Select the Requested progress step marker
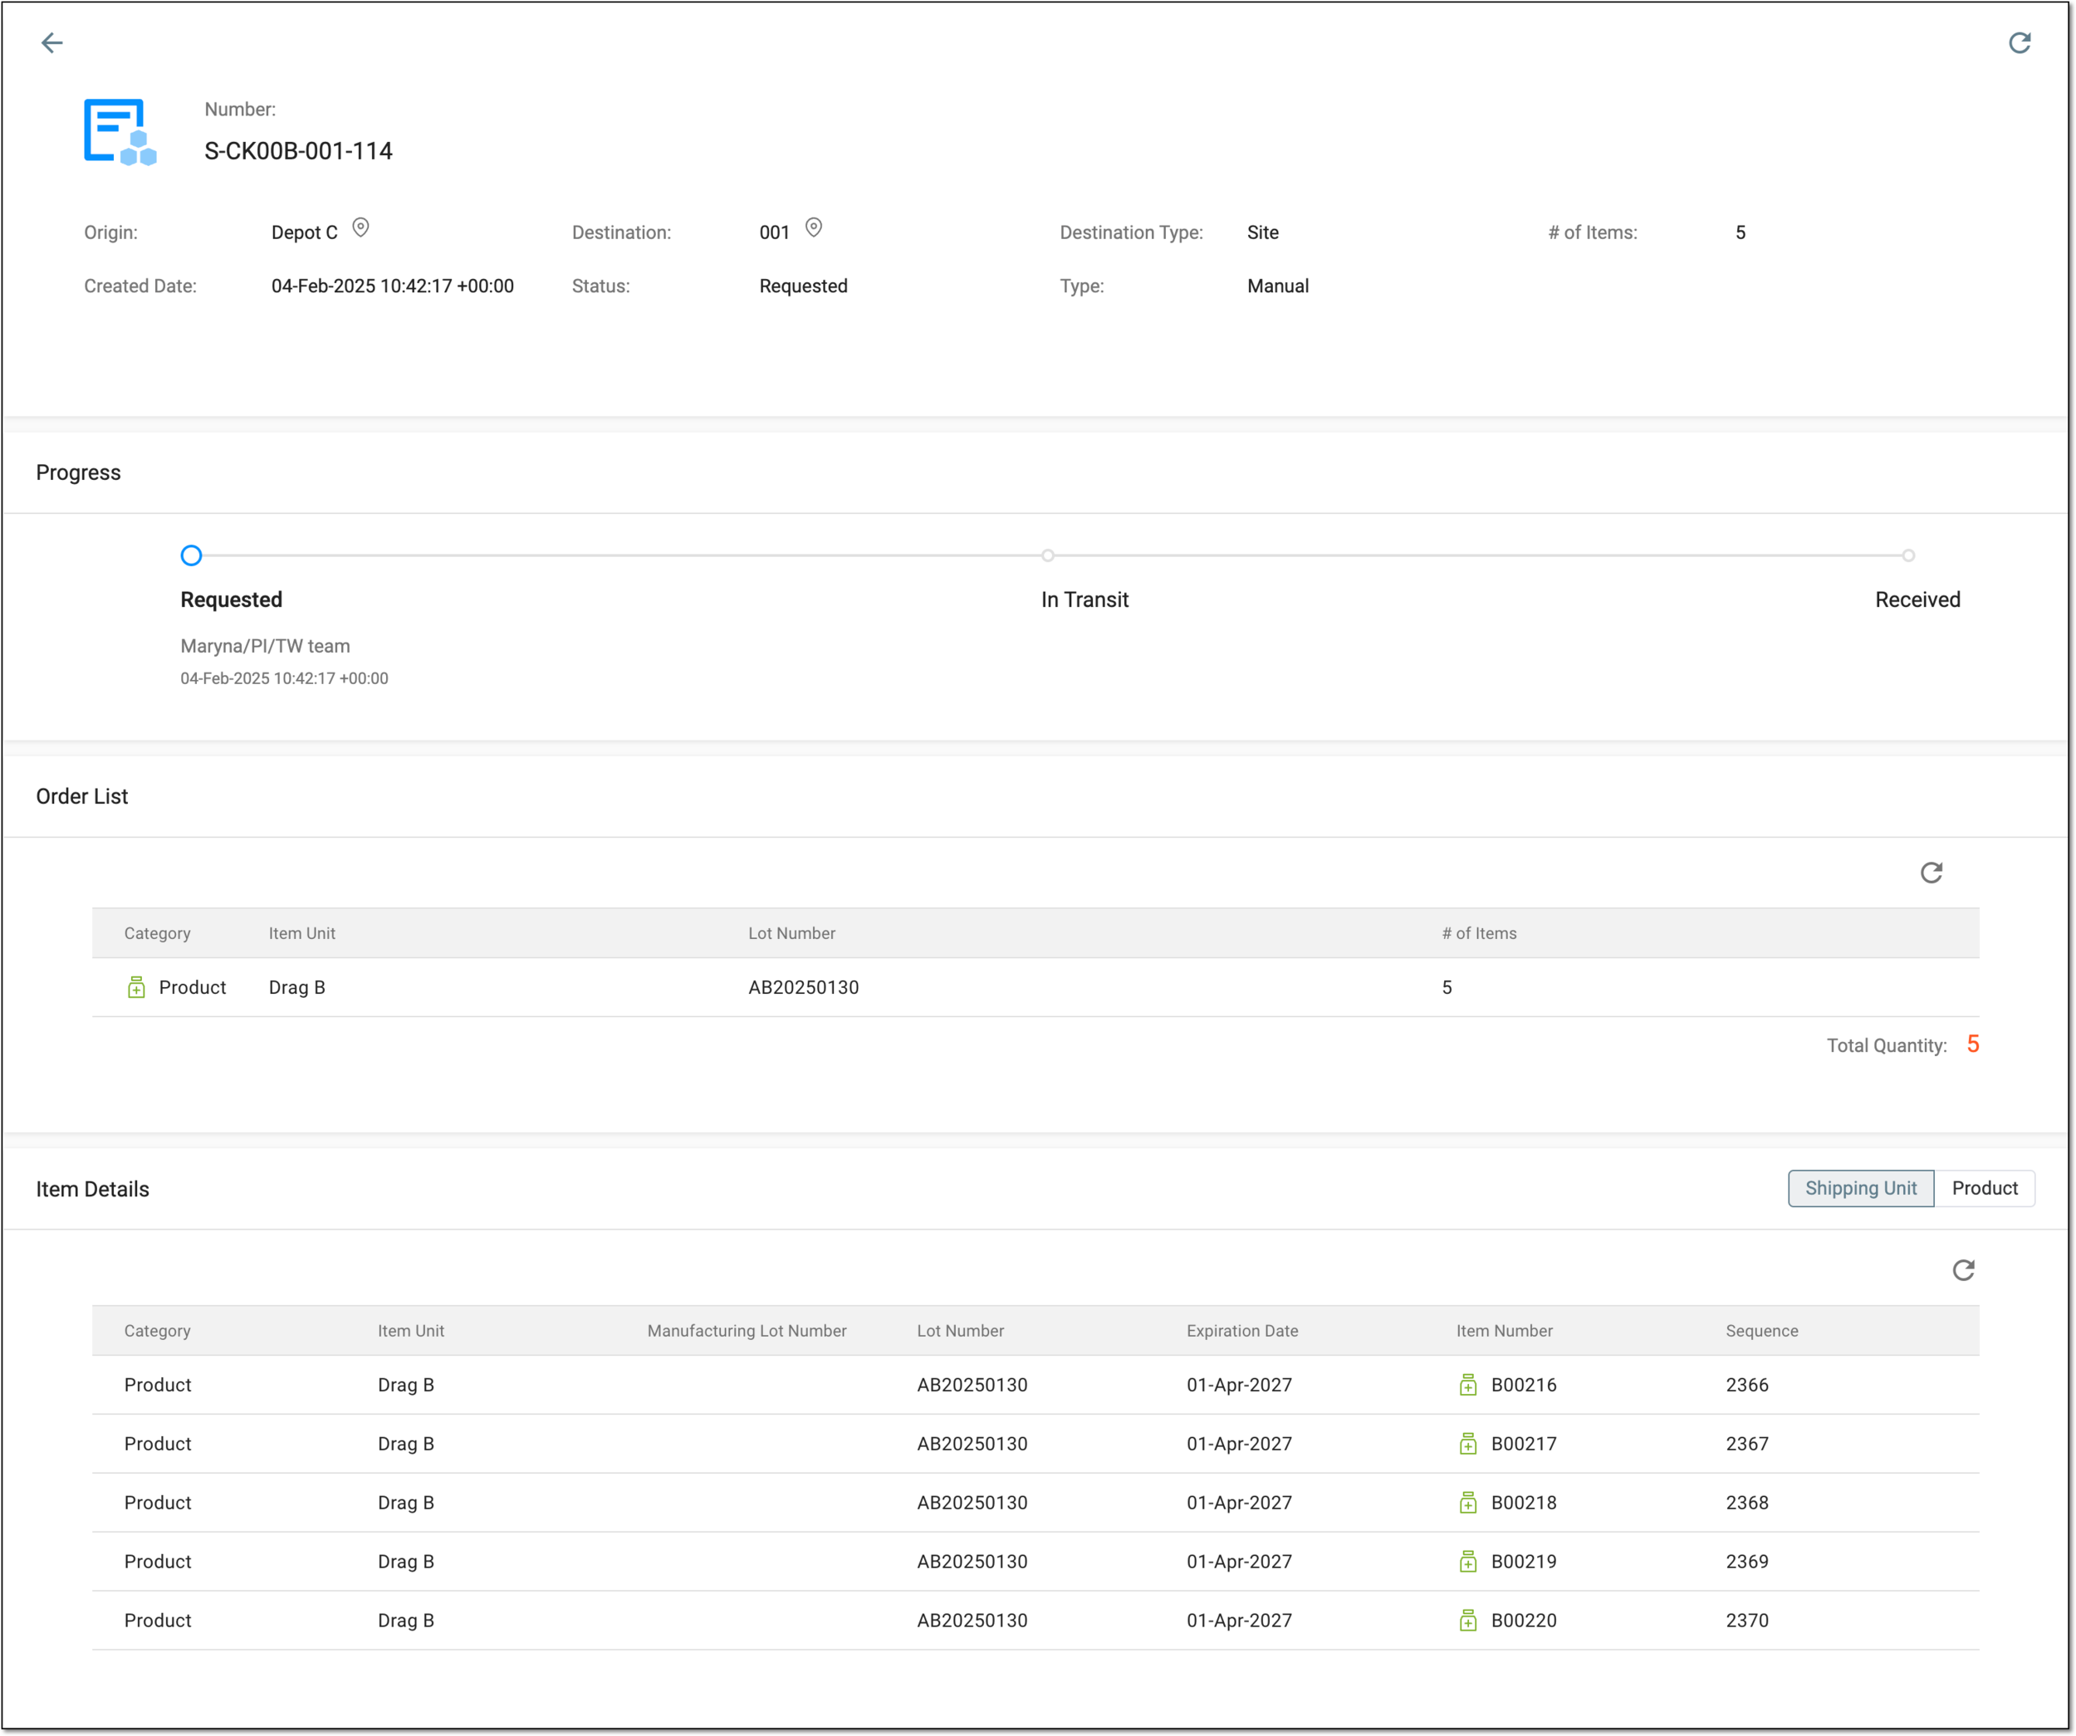Image resolution: width=2076 pixels, height=1736 pixels. tap(192, 555)
